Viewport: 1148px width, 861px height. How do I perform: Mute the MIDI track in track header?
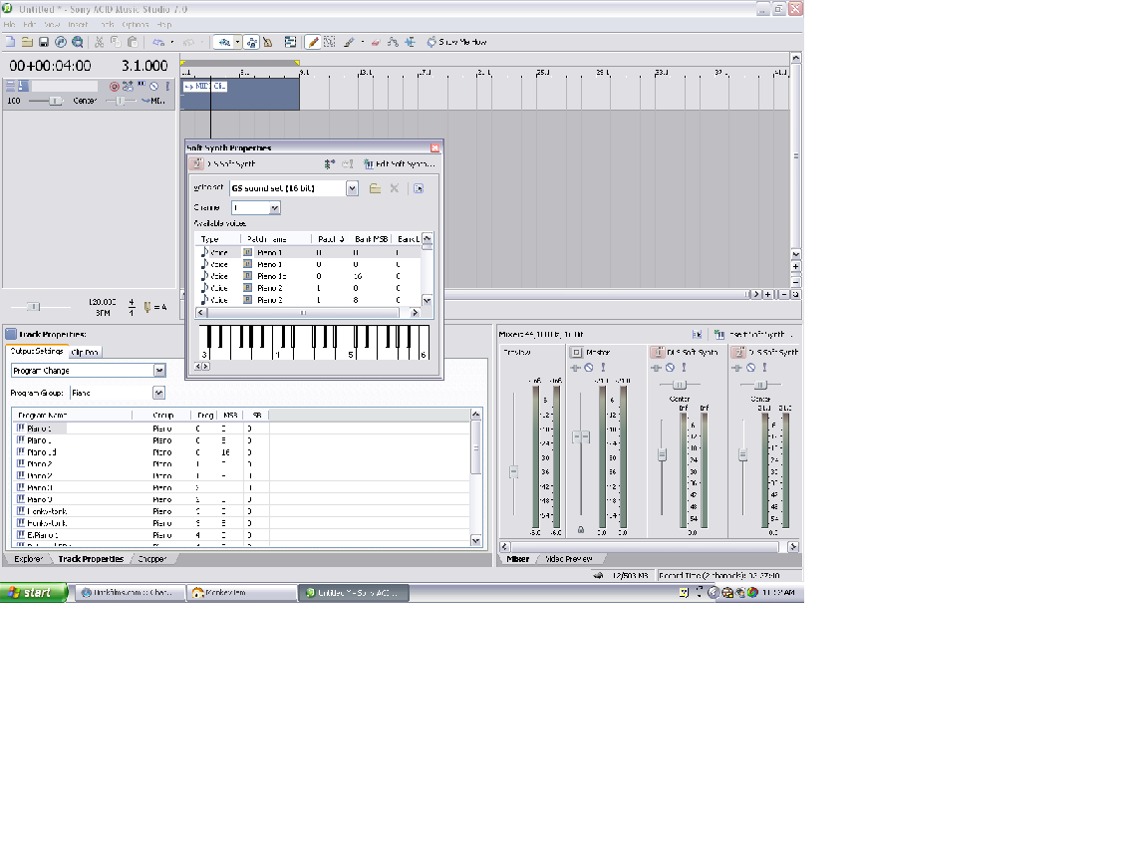coord(153,87)
